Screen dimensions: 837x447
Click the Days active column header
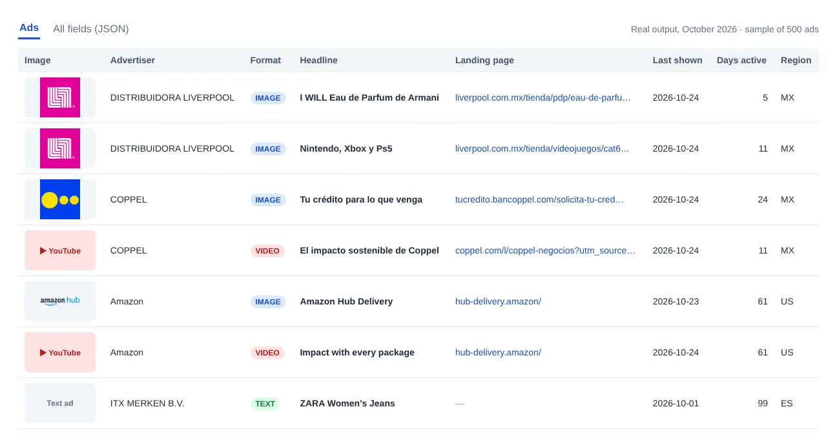[x=741, y=60]
